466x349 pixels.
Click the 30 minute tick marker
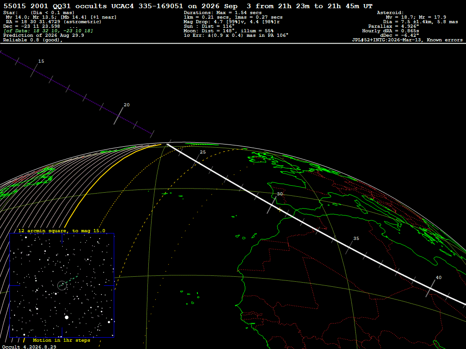[x=272, y=205]
